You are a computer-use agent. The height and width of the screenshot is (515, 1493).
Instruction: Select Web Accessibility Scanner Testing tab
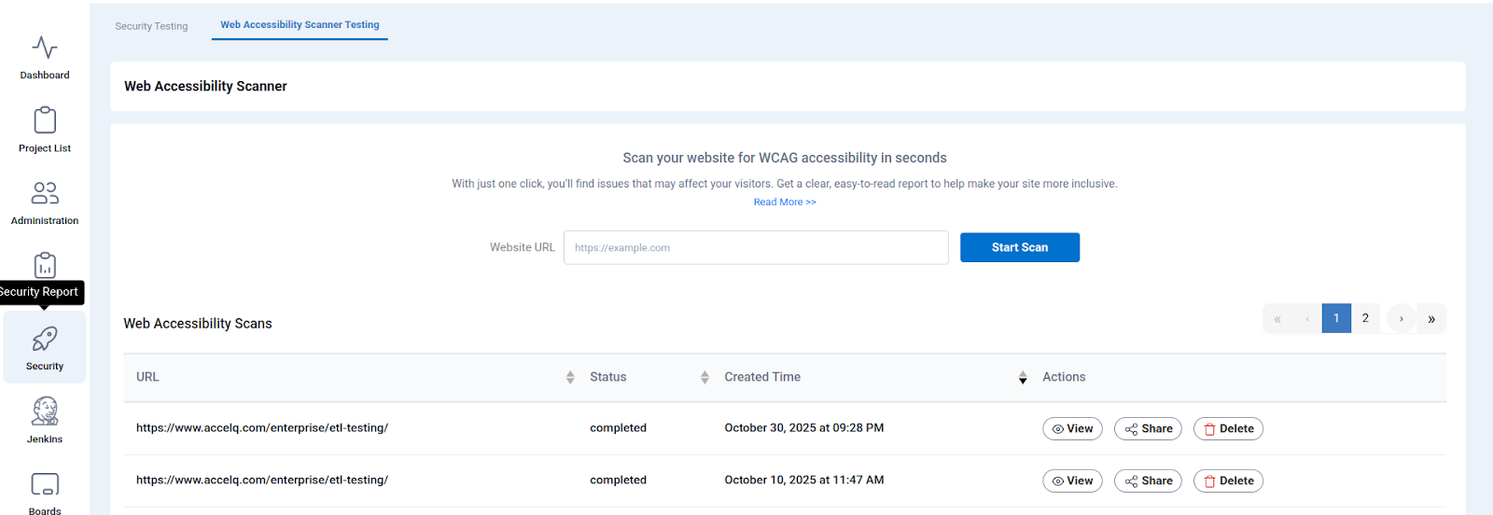point(300,25)
